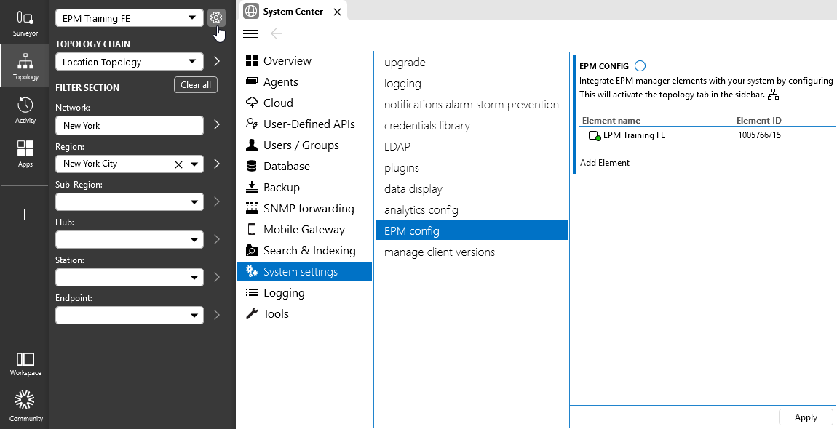Open the Station dropdown
This screenshot has height=429, width=837.
(x=129, y=278)
